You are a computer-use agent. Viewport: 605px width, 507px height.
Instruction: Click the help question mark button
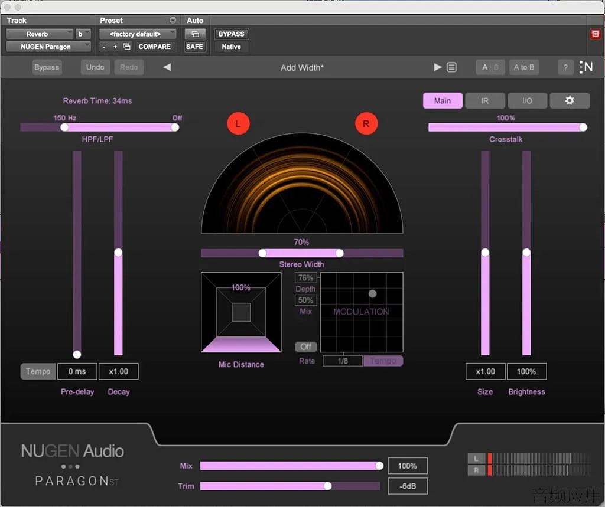(x=565, y=67)
